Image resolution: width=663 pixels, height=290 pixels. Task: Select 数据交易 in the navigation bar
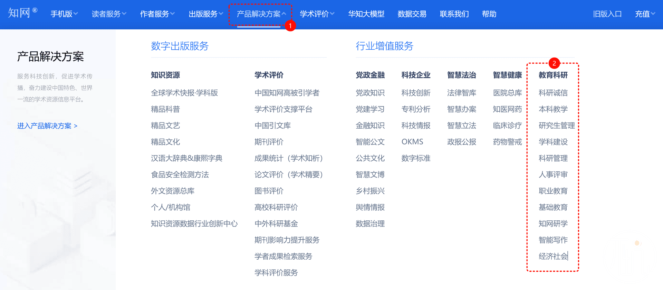[412, 14]
